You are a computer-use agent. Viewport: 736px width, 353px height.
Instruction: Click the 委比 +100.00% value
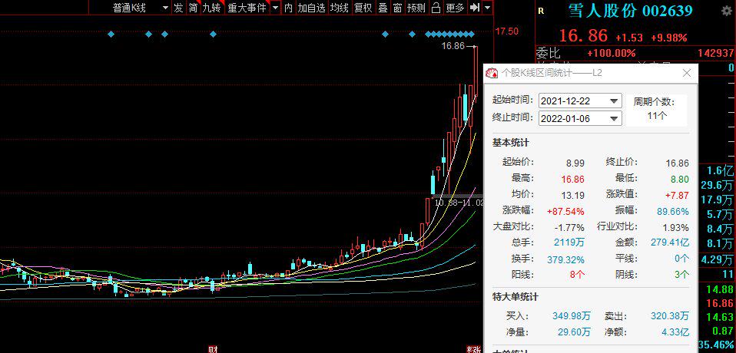[611, 53]
